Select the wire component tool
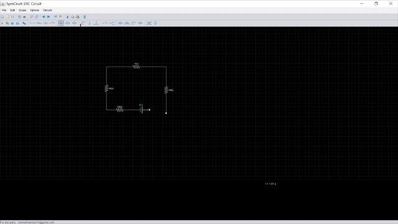 tap(32, 23)
